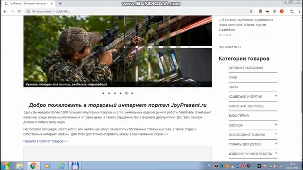Click the heading 'Добро пожаловать в торговый интернет портал'
Image resolution: width=303 pixels, height=170 pixels.
coord(117,105)
